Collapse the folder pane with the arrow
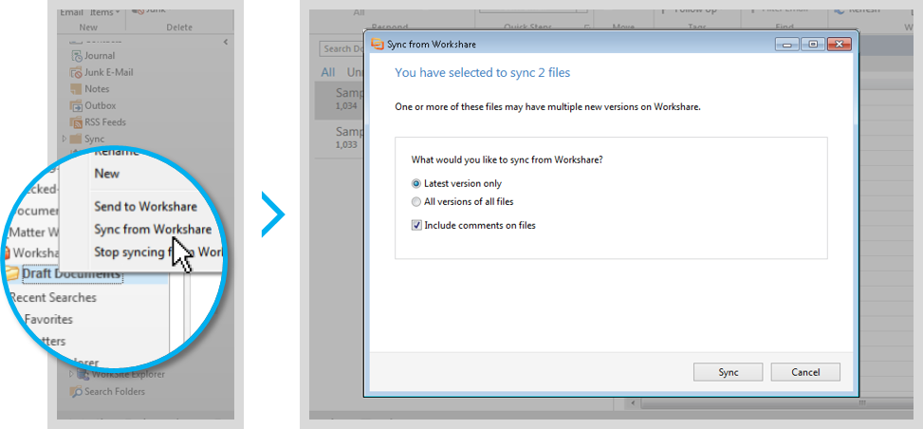This screenshot has width=923, height=429. pyautogui.click(x=226, y=42)
